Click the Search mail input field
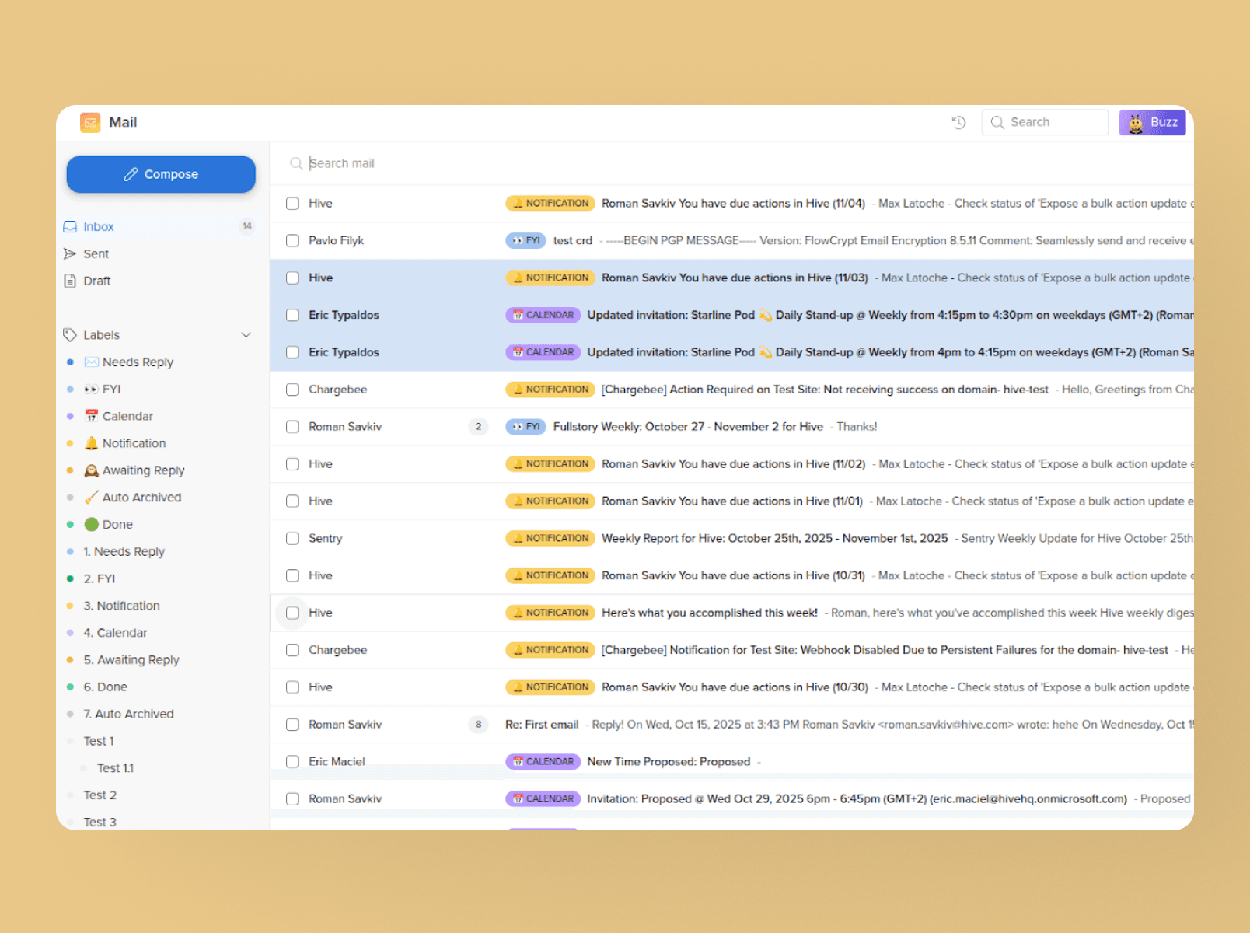The width and height of the screenshot is (1250, 933). coord(466,163)
